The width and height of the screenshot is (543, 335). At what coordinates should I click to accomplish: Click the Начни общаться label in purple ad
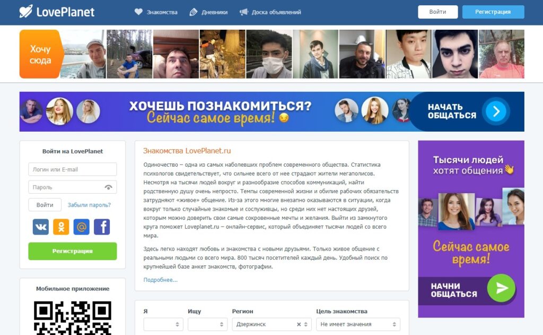coord(454,290)
